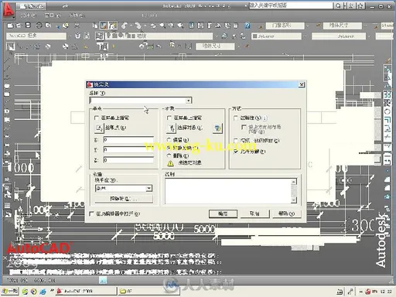The height and width of the screenshot is (297, 396).
Task: Click the Plot Preview toolbar icon
Action: point(48,26)
